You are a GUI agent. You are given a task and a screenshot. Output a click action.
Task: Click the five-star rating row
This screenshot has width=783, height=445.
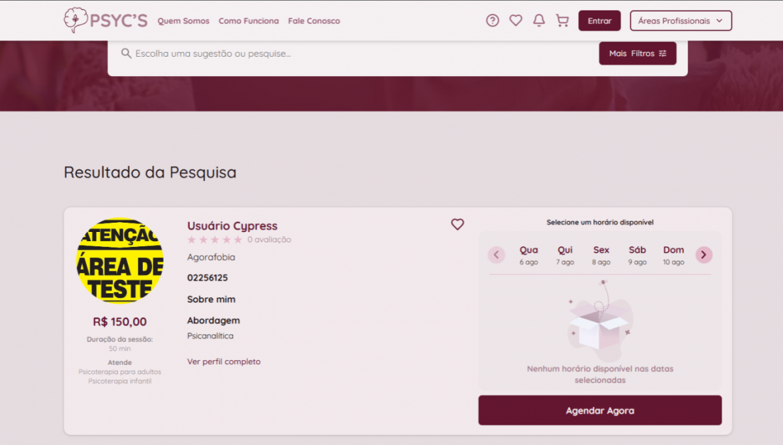point(215,240)
